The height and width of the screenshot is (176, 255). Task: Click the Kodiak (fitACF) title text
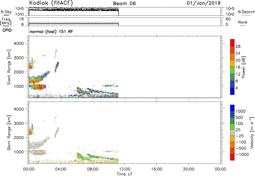tap(51, 3)
